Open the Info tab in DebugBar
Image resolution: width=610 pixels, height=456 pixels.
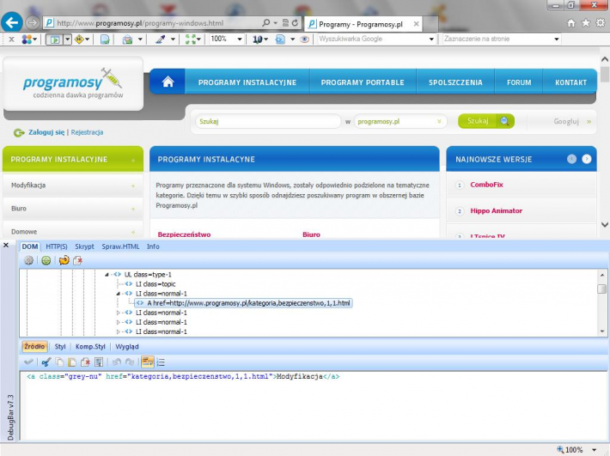[x=153, y=246]
